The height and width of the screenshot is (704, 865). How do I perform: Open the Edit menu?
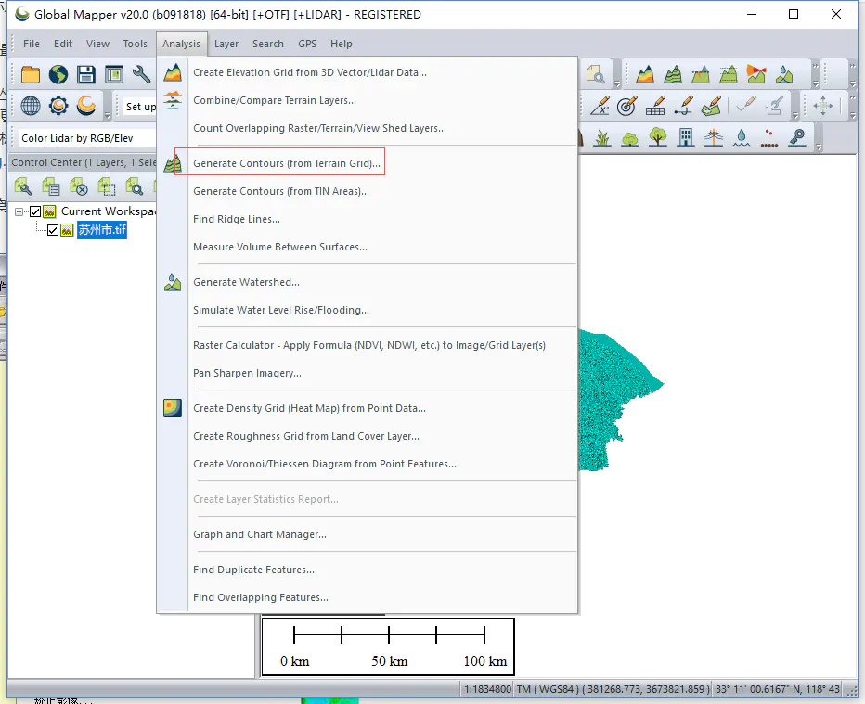(x=63, y=44)
